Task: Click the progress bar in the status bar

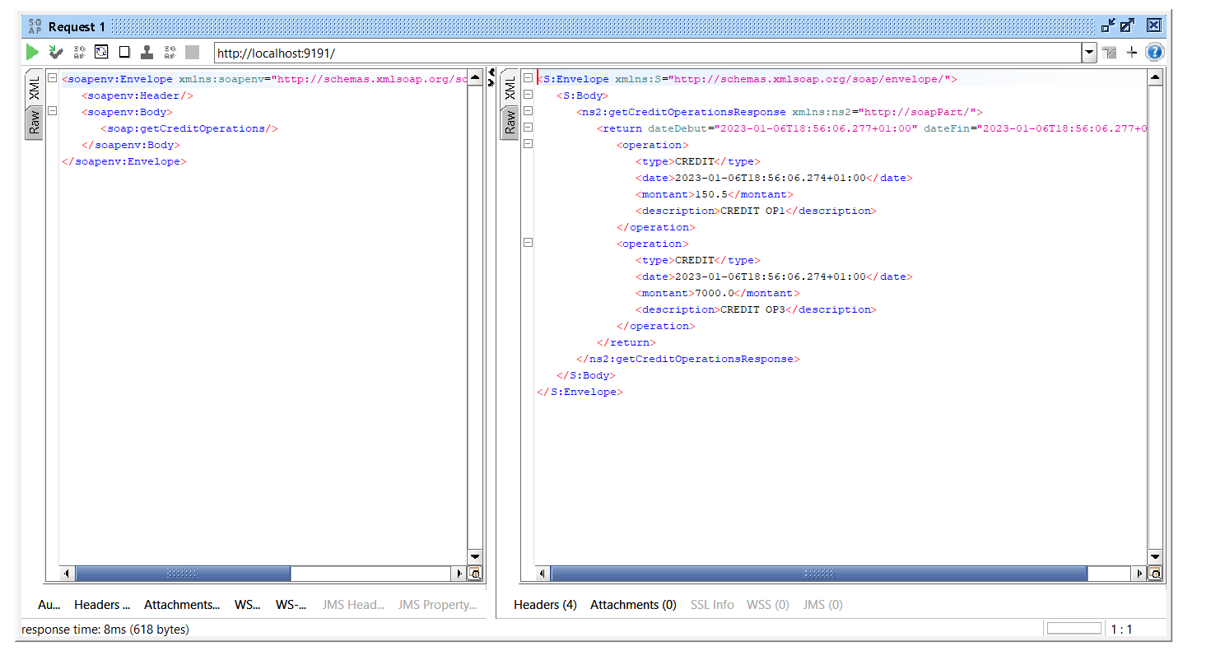Action: click(x=1074, y=629)
